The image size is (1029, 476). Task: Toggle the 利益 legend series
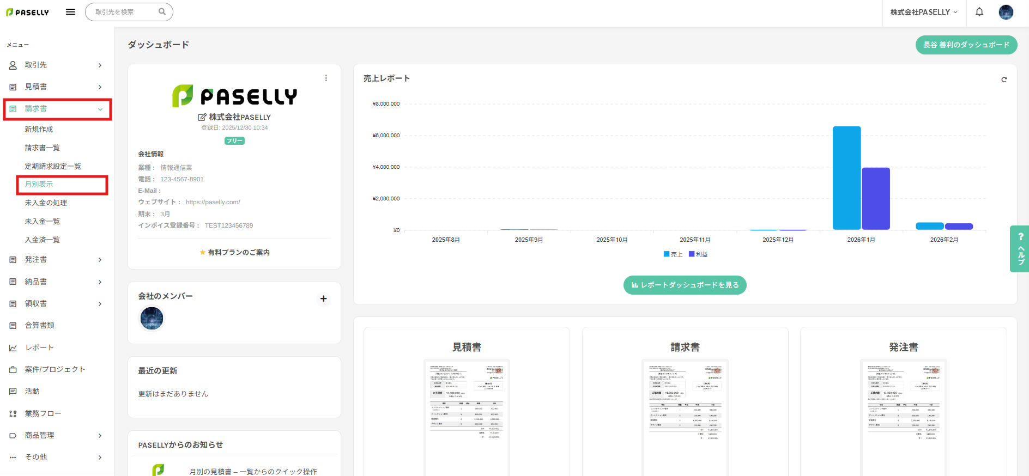pyautogui.click(x=698, y=254)
